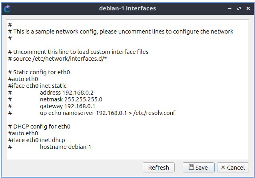Minimize the debian-1 interfaces window
The image size is (255, 178).
(230, 8)
